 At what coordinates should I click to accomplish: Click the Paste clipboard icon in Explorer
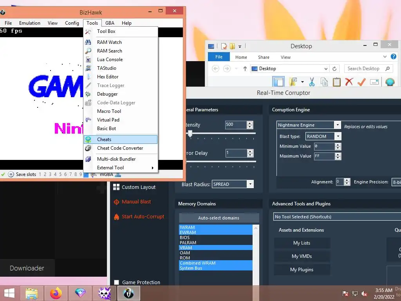336,82
